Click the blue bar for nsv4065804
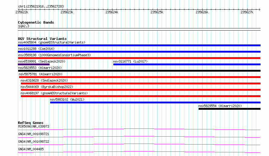The height and width of the screenshot is (156, 269). [x=139, y=45]
